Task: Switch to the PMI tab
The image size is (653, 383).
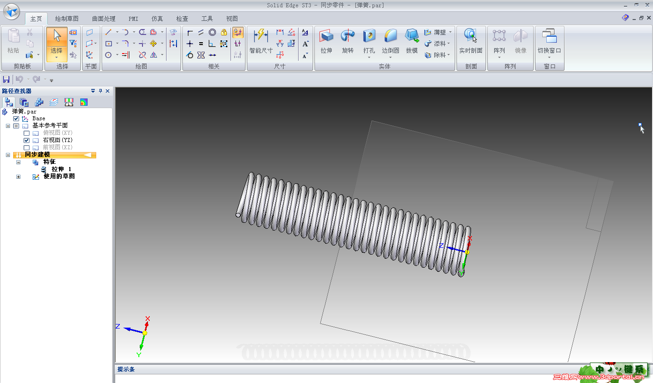Action: pyautogui.click(x=133, y=19)
